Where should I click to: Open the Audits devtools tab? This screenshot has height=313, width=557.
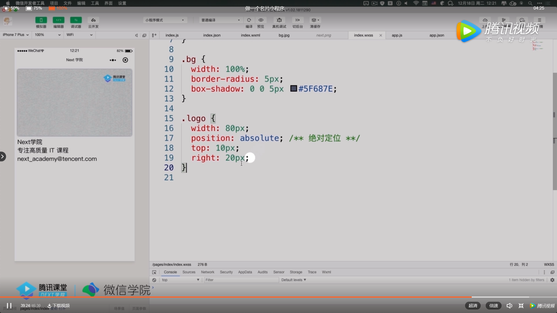tap(263, 272)
